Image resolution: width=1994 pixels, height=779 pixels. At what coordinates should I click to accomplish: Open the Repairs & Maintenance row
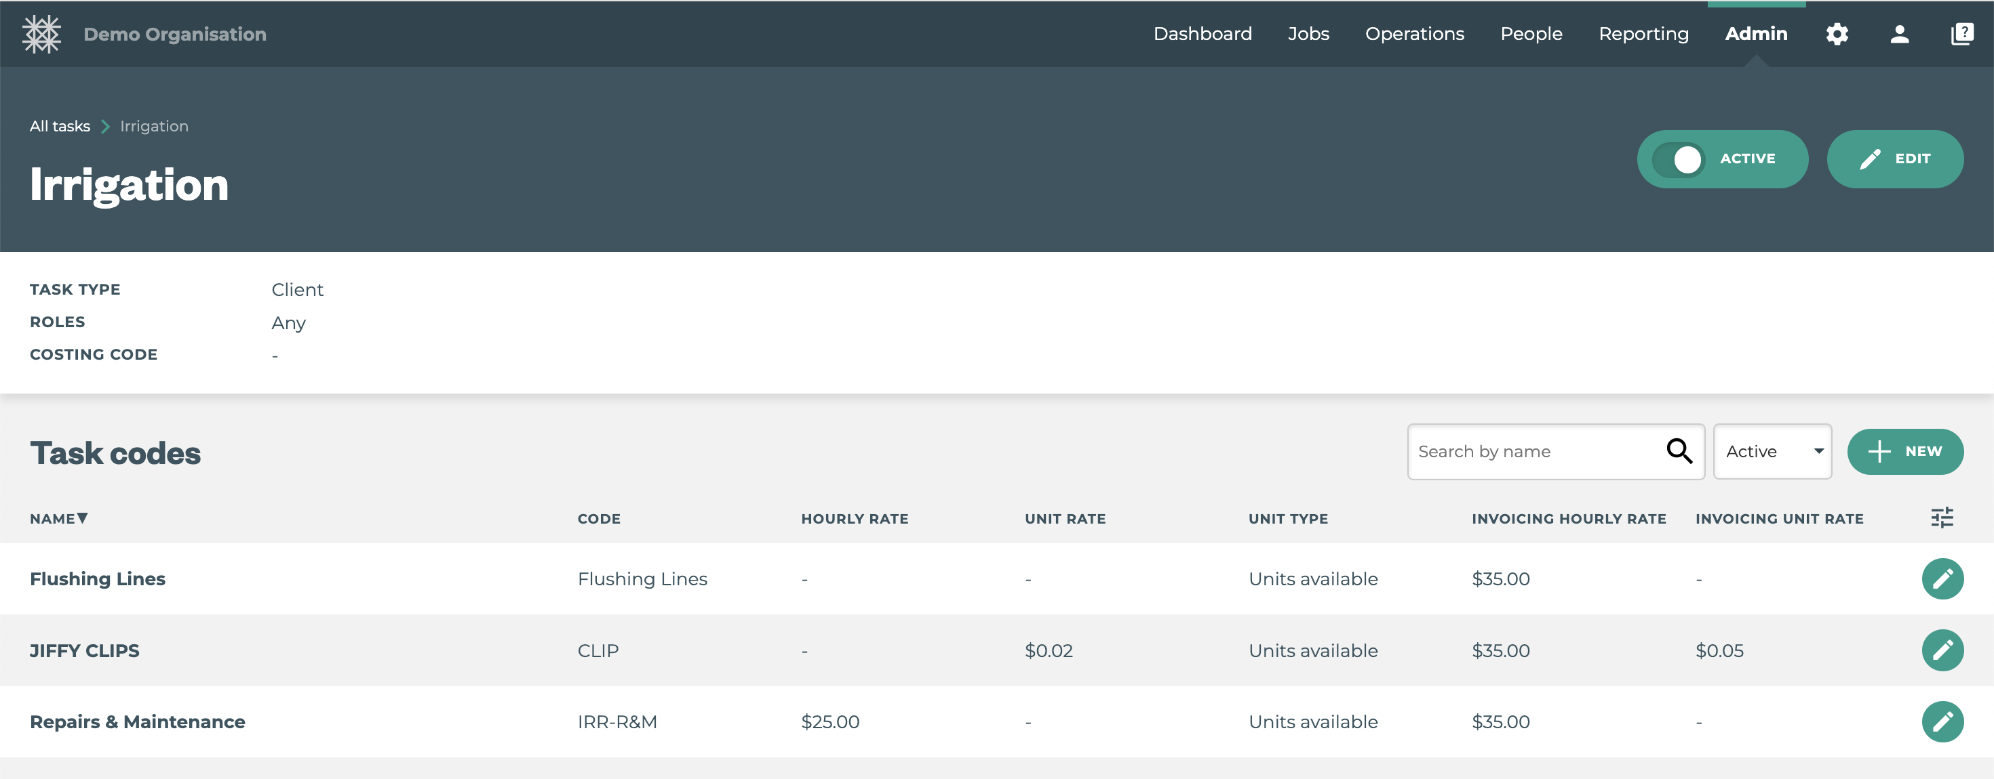tap(137, 721)
